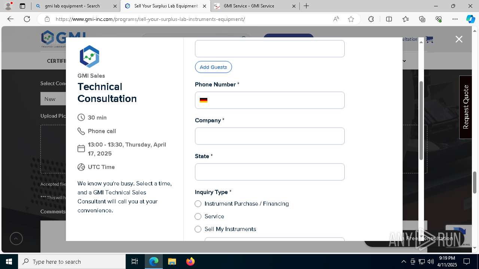Open the shopping cart on GMI page
This screenshot has height=269, width=479.
429,39
